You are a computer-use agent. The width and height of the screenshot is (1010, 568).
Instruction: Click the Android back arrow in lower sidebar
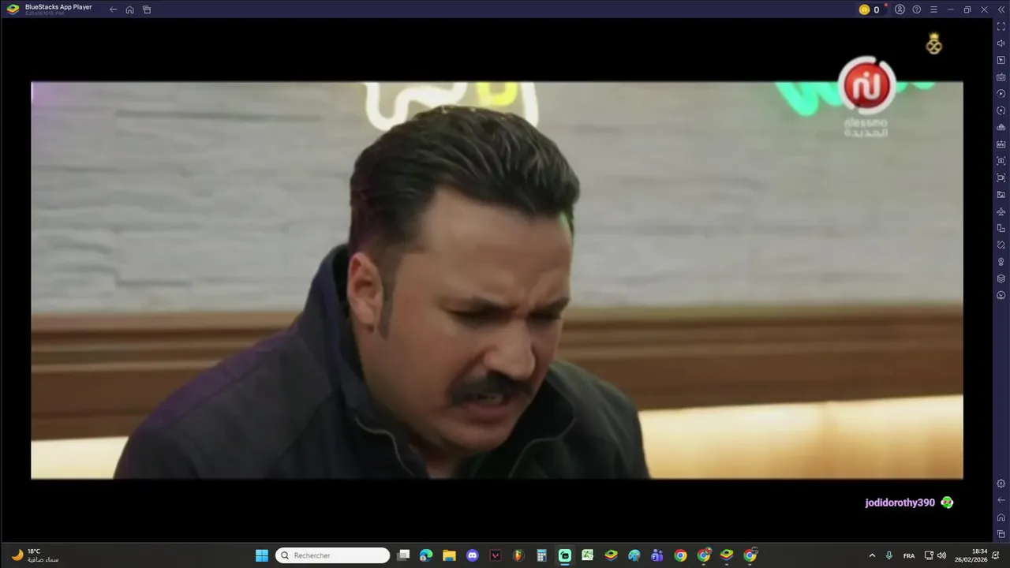click(x=1001, y=500)
